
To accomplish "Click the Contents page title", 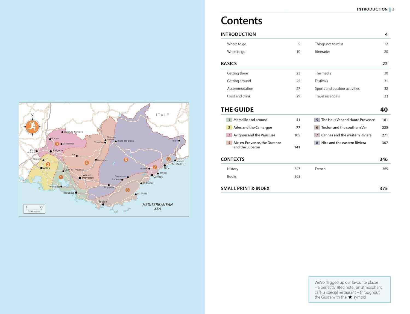I will (x=241, y=21).
